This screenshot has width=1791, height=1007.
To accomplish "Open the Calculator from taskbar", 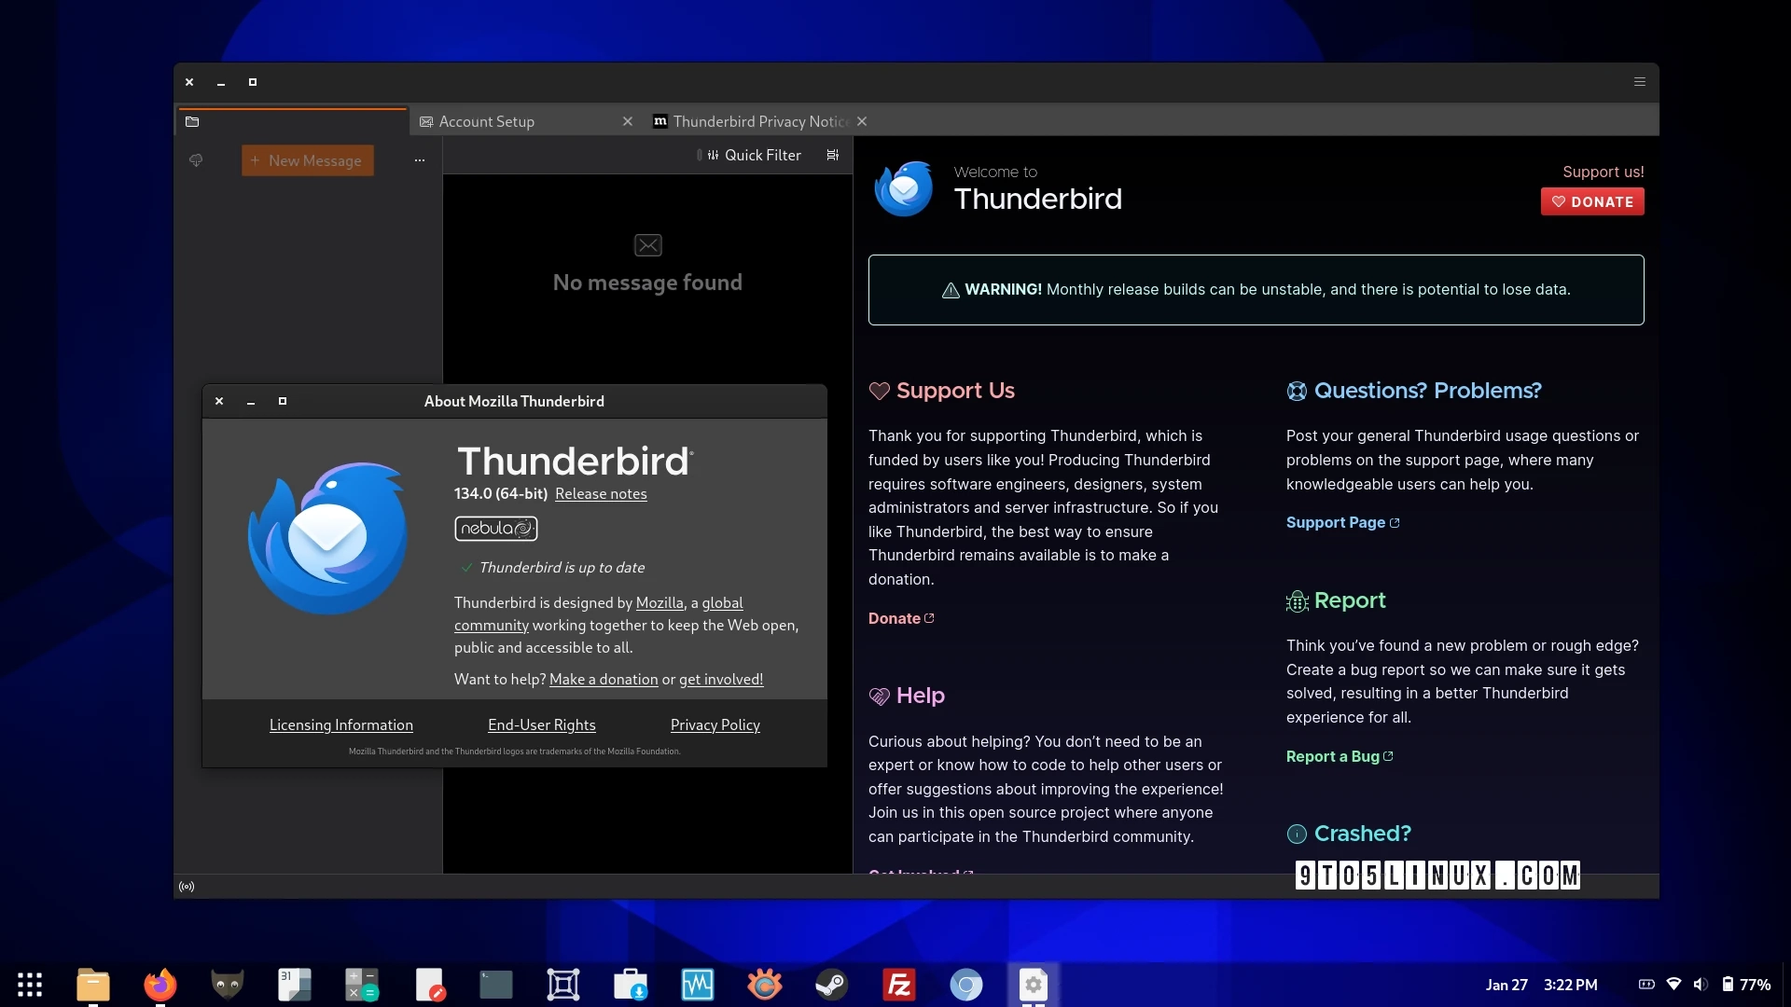I will click(362, 985).
